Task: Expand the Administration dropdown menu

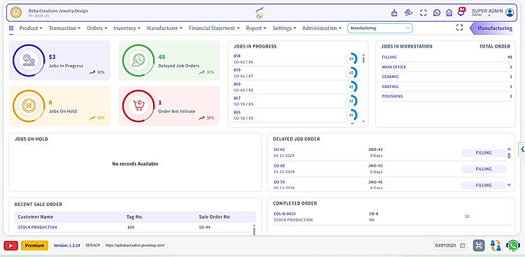Action: (x=322, y=28)
